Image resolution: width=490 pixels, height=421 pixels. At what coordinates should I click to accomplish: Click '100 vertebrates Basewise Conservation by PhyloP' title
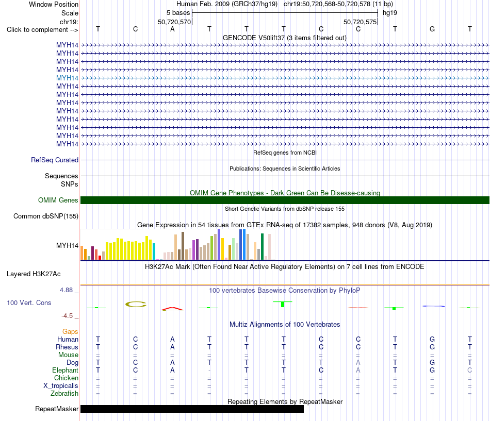[285, 291]
